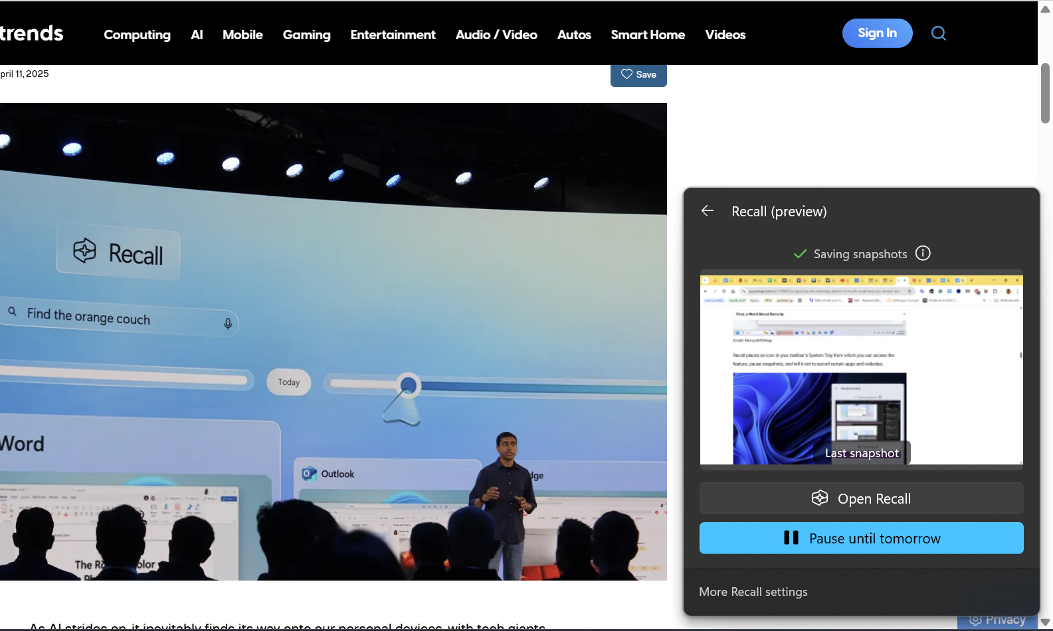Navigate to Audio / Video
The width and height of the screenshot is (1053, 631).
coord(496,35)
